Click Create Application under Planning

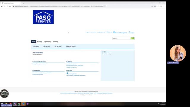point(72,74)
